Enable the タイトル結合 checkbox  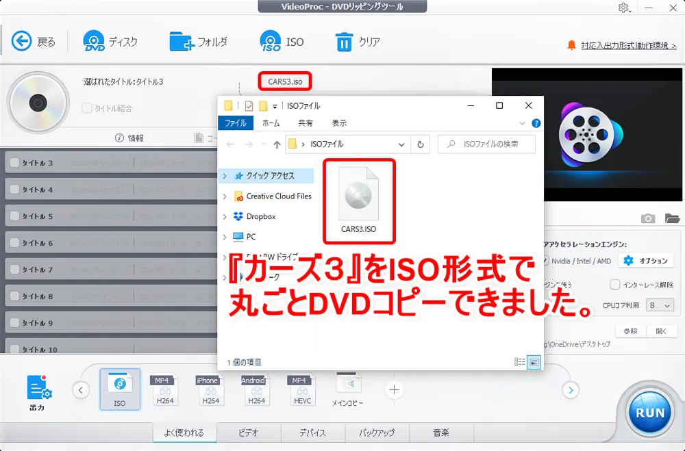pyautogui.click(x=87, y=108)
